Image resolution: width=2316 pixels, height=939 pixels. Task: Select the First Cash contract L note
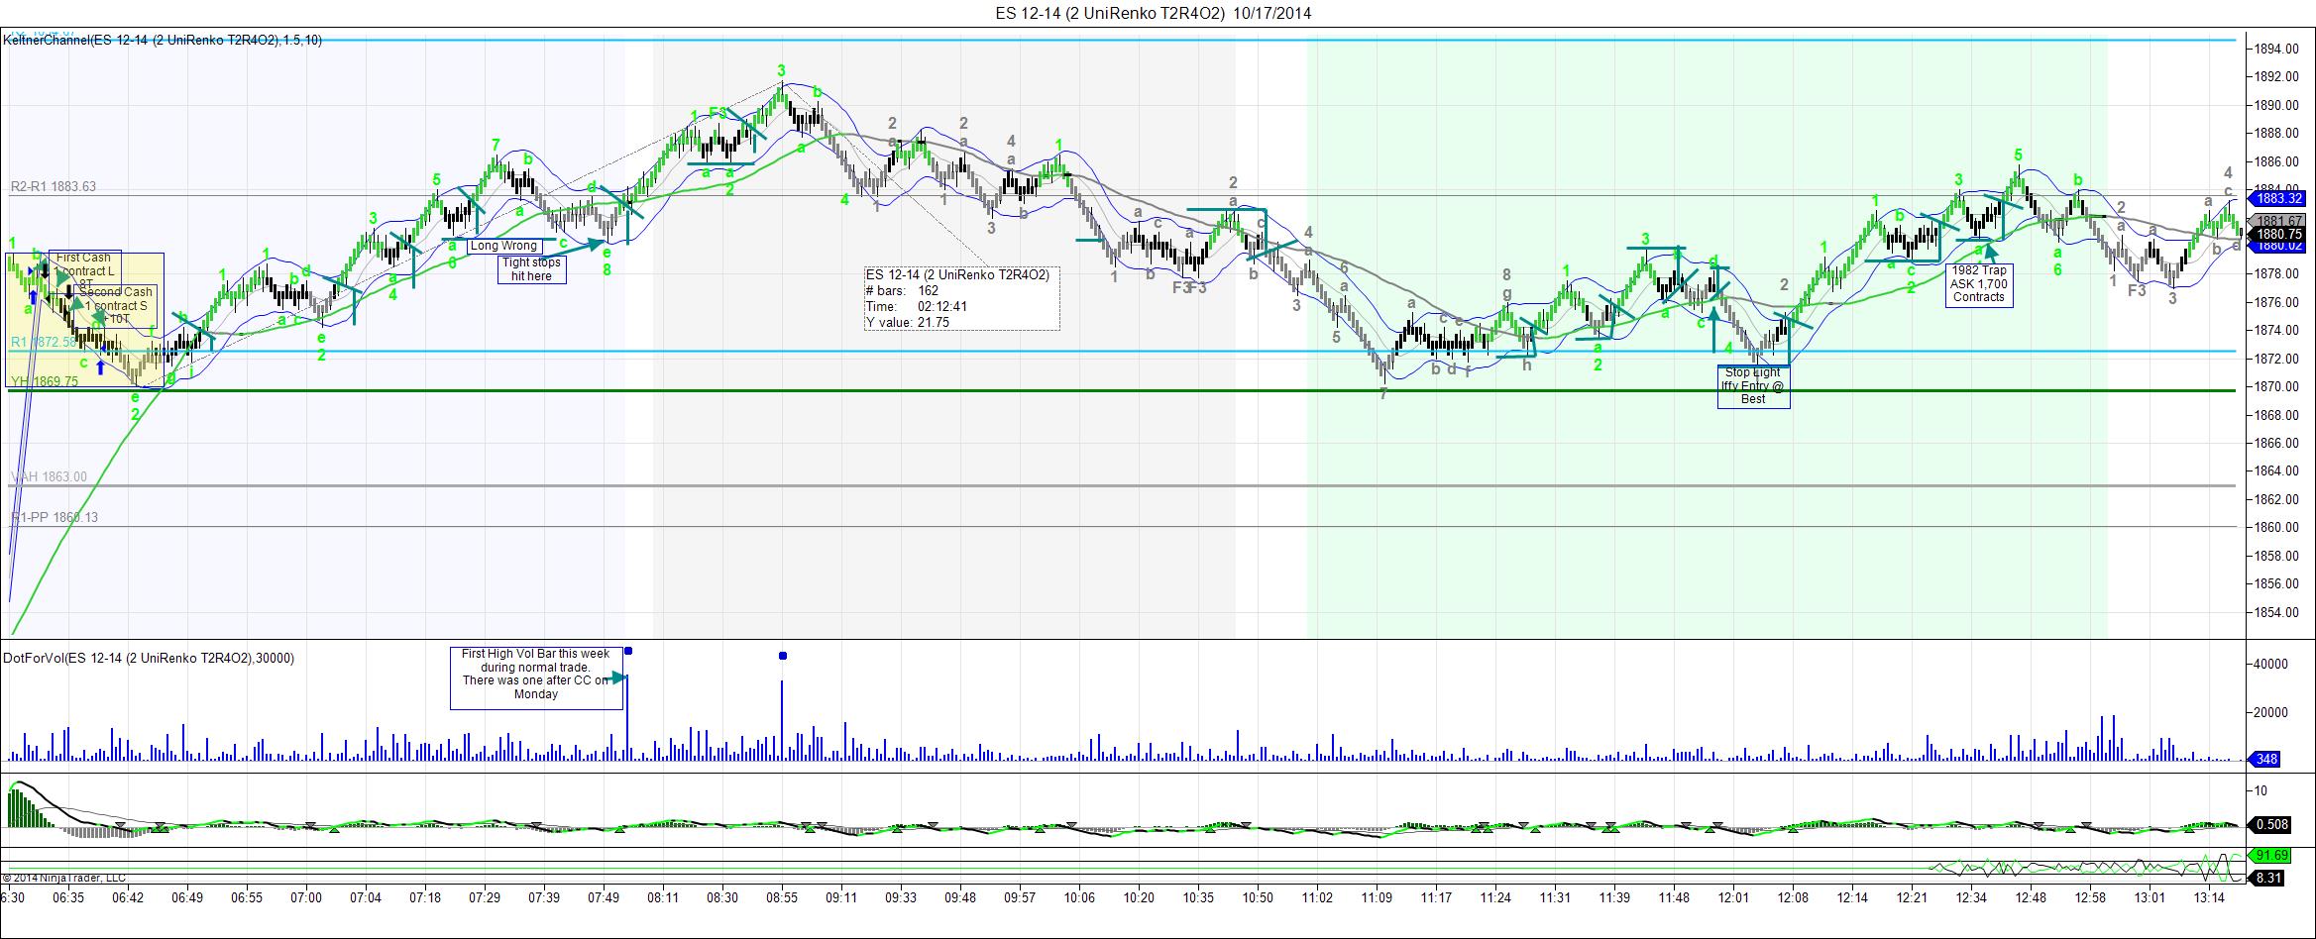(83, 269)
